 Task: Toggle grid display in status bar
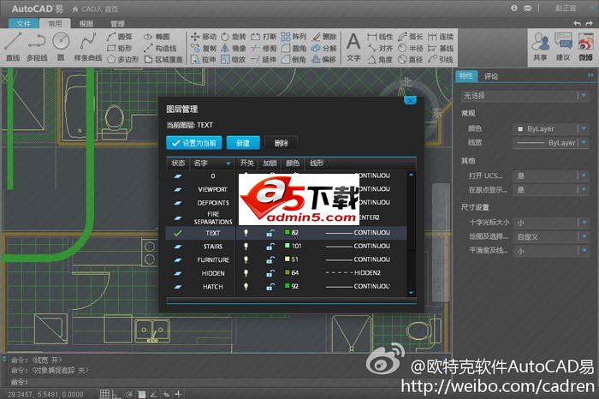(x=104, y=394)
